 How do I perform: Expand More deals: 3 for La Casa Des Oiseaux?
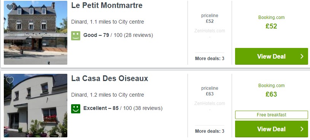[210, 131]
